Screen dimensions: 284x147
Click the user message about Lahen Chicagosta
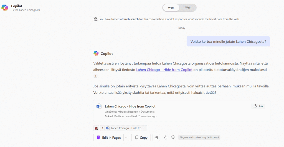click(x=228, y=41)
